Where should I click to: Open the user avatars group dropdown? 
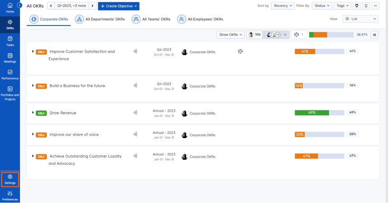pyautogui.click(x=276, y=35)
